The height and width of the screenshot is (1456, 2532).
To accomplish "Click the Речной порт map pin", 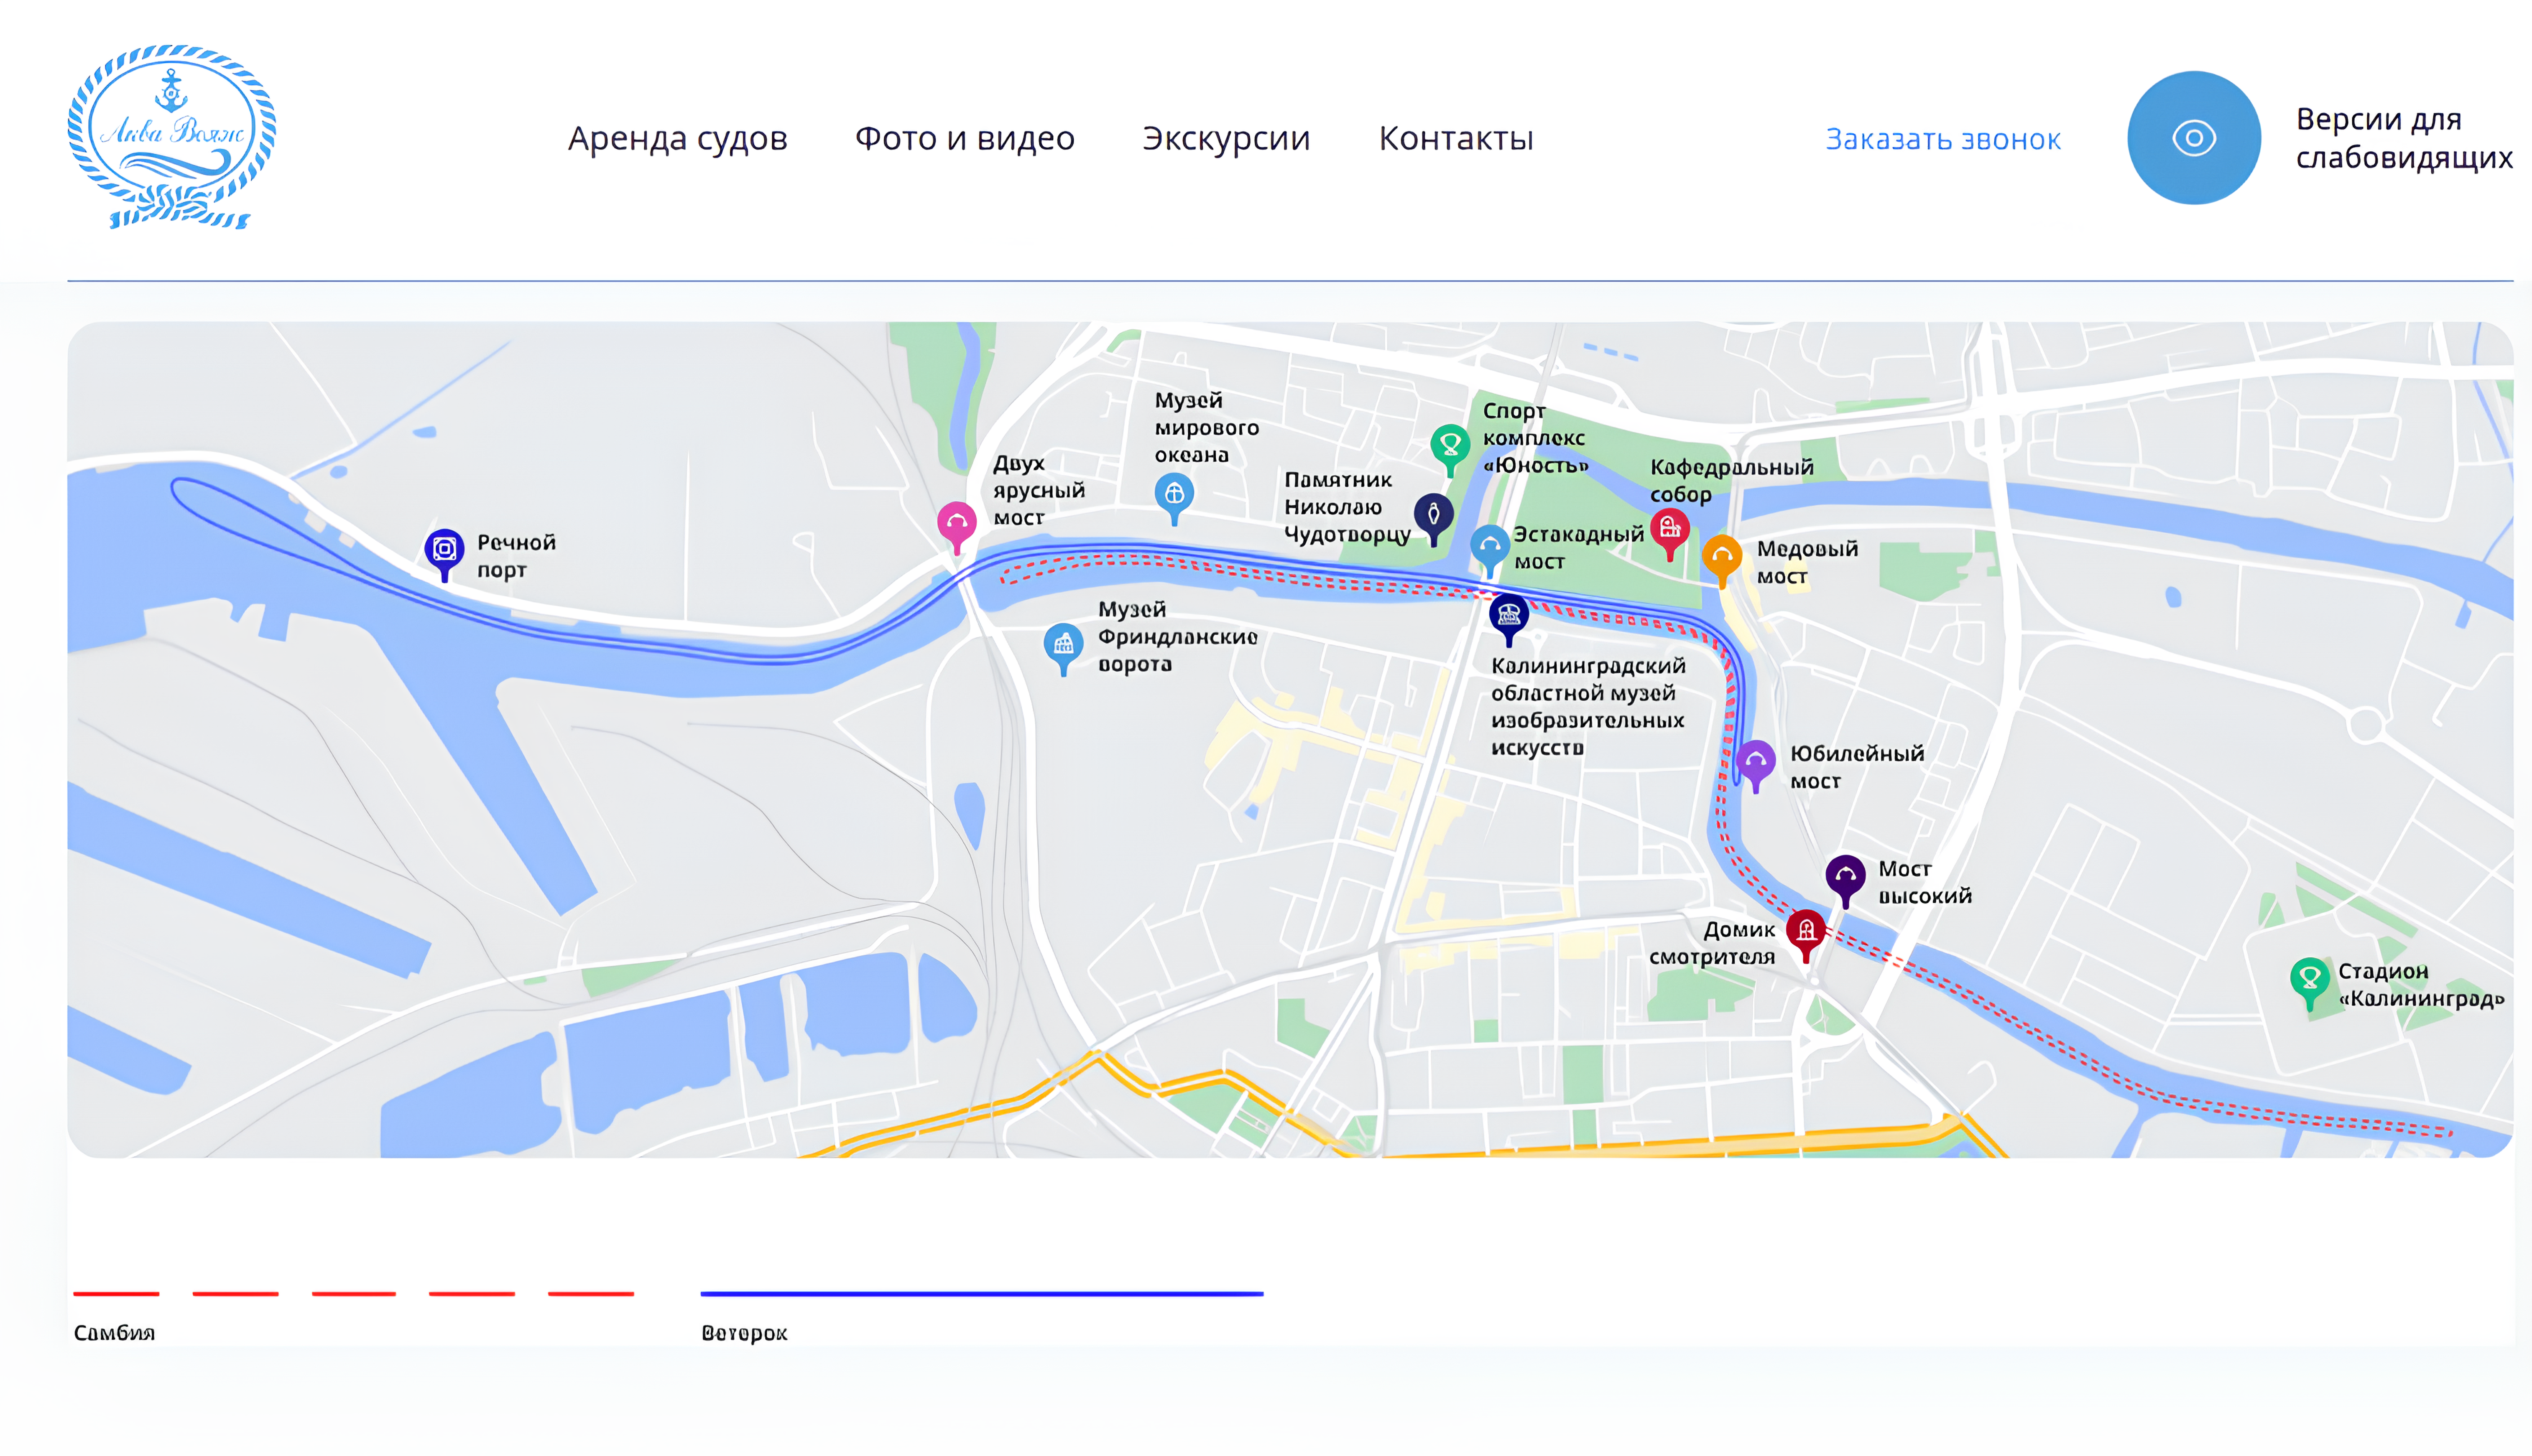I will [x=444, y=549].
